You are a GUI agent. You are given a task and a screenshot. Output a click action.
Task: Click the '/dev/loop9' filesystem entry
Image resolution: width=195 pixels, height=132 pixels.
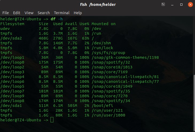tap(12, 96)
